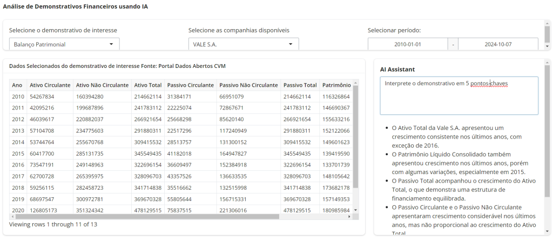Screen dimensions: 553x242
Task: Click the filter panel scrollbar up arrow
Action: 547,23
